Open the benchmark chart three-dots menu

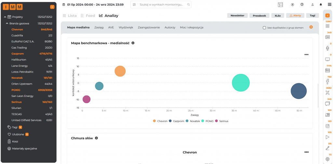pos(306,54)
